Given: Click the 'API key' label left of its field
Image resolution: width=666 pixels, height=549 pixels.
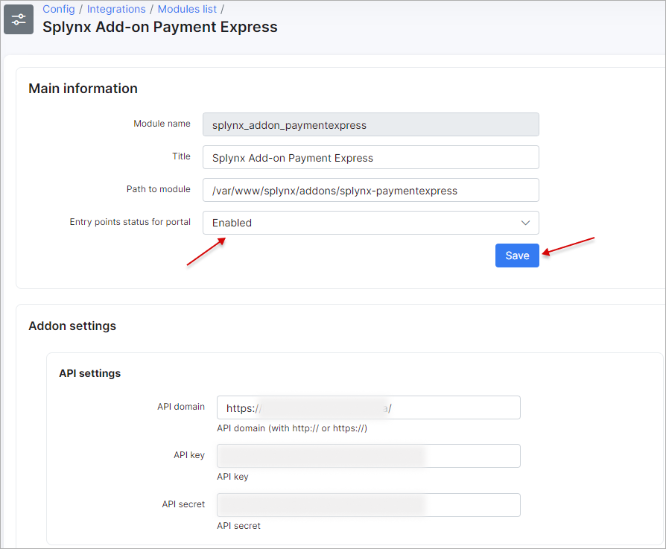Looking at the screenshot, I should (x=189, y=455).
